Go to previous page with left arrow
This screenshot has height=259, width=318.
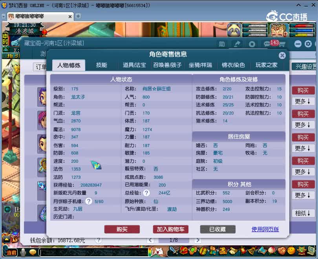point(150,240)
